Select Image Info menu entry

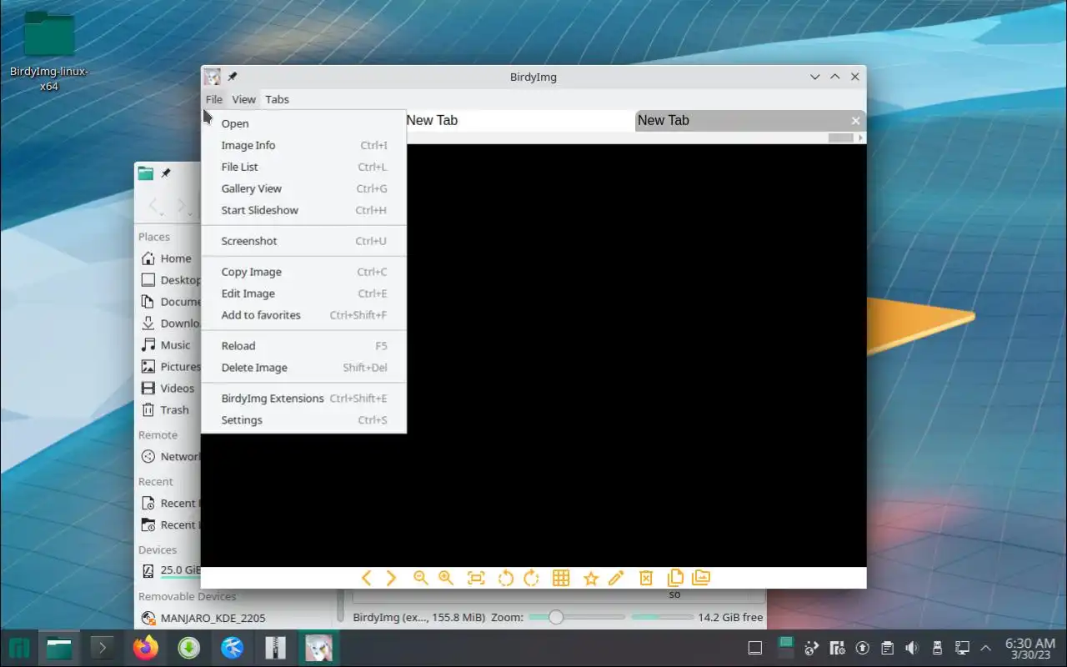tap(303, 145)
